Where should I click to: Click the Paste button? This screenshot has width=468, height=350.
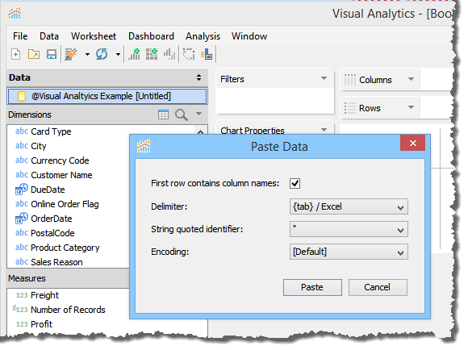point(312,287)
